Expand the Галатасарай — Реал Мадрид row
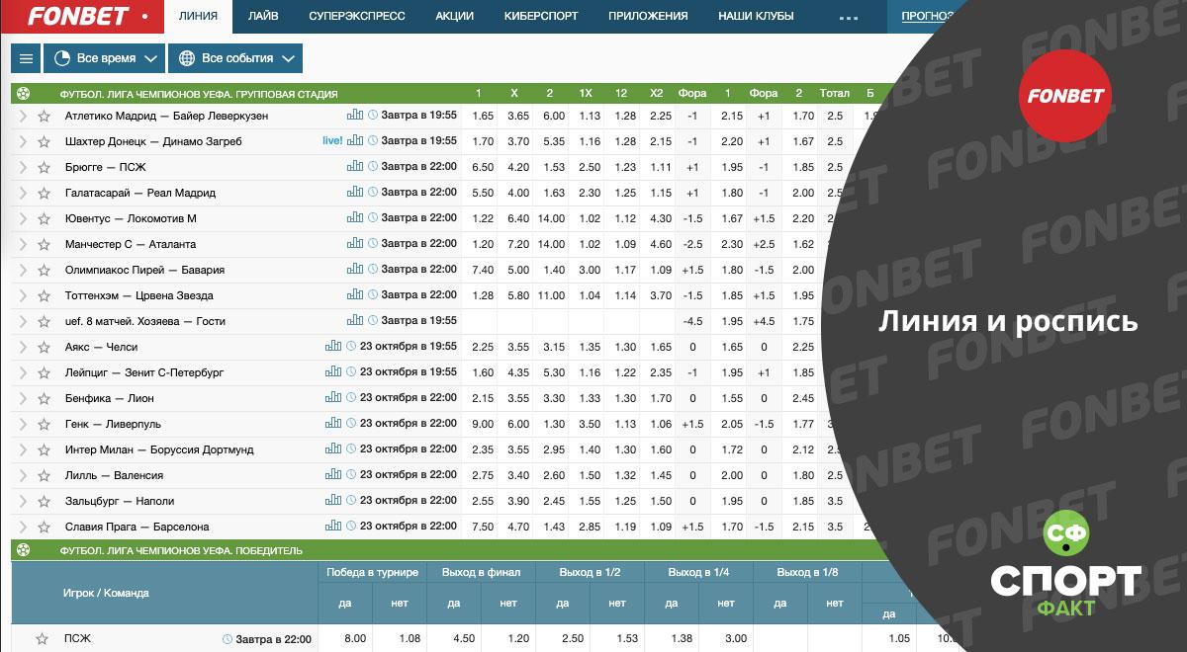This screenshot has width=1187, height=652. click(x=23, y=193)
